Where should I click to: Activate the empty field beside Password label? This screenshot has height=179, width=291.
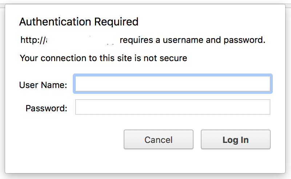[x=172, y=107]
